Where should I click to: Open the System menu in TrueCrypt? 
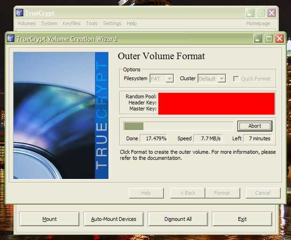point(49,23)
